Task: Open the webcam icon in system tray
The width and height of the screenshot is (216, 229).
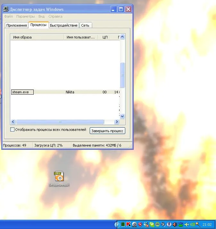Action: tap(135, 225)
